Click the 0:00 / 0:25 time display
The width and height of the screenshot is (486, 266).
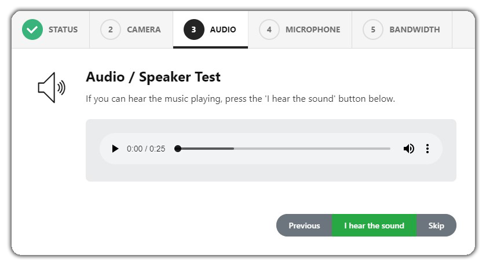[x=145, y=149]
